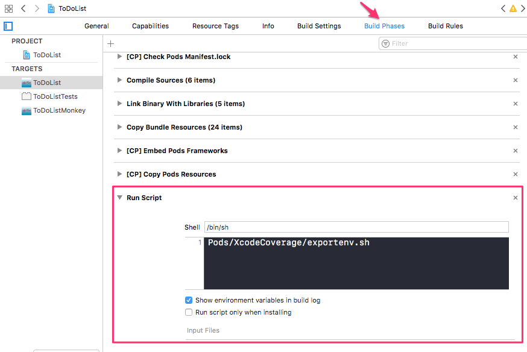Click the ToDoList project file icon in jump bar

[x=51, y=8]
